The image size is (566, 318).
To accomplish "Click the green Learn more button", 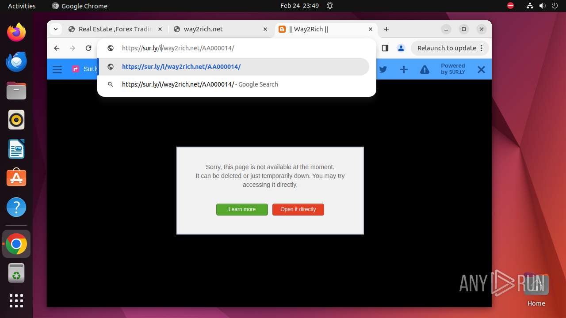I will [x=242, y=209].
